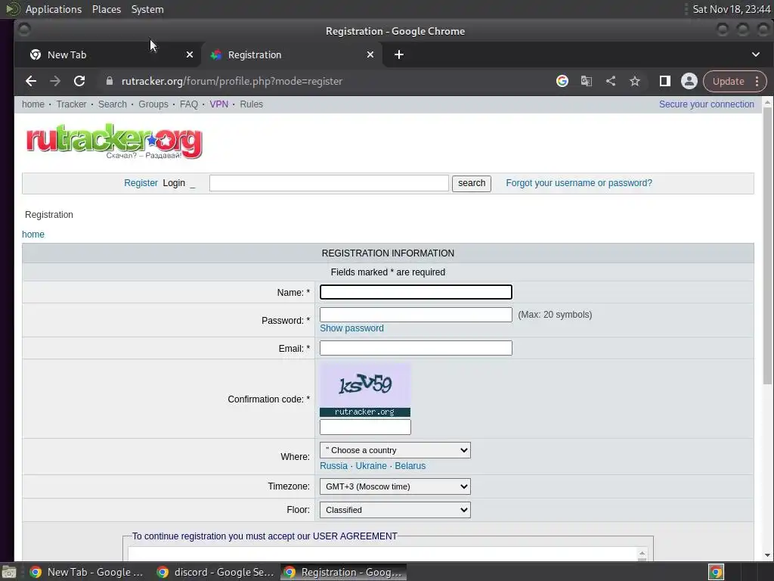Focus the confirmation code input box
Screen dimensions: 774x581
click(x=365, y=427)
